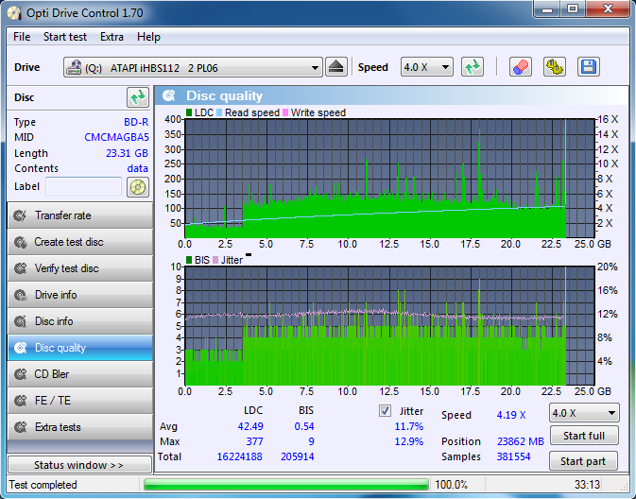Open the Disc info section
The image size is (636, 499).
click(80, 321)
